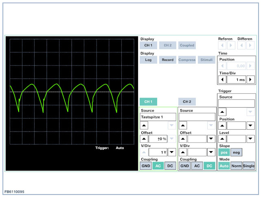
Task: Raise CH 1 offset with up arrow
Action: pos(144,139)
